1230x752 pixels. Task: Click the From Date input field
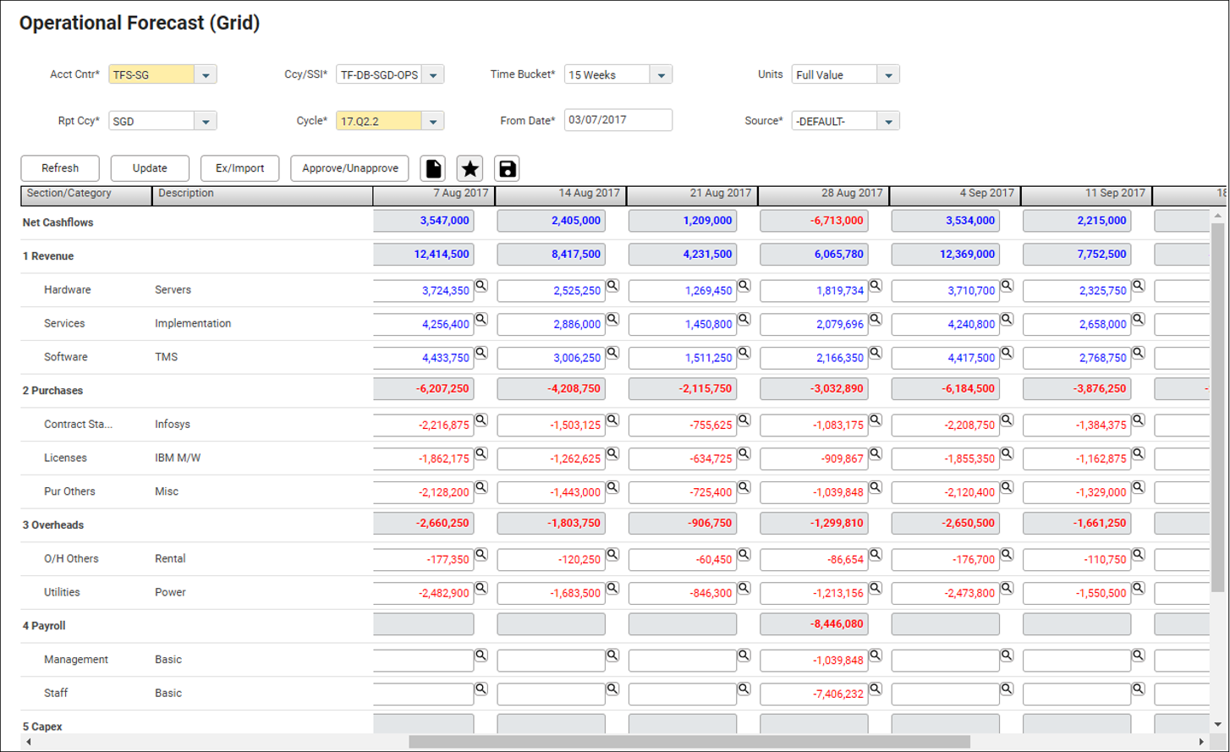pyautogui.click(x=618, y=120)
